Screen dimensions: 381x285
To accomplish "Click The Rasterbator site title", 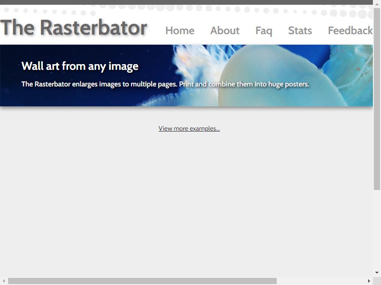I will [x=74, y=28].
